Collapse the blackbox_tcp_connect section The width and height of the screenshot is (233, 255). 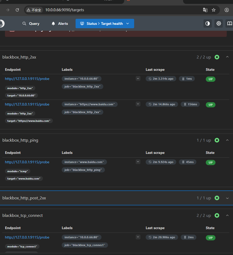[227, 216]
